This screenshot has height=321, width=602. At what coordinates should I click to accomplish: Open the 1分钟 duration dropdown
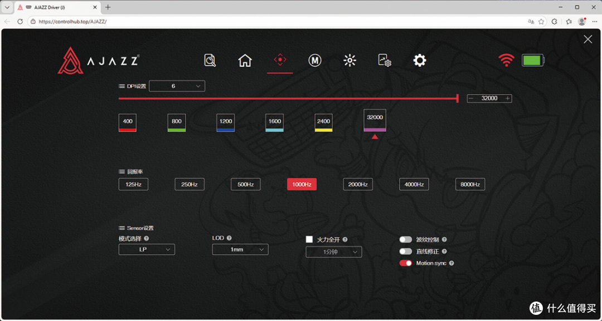pos(334,252)
